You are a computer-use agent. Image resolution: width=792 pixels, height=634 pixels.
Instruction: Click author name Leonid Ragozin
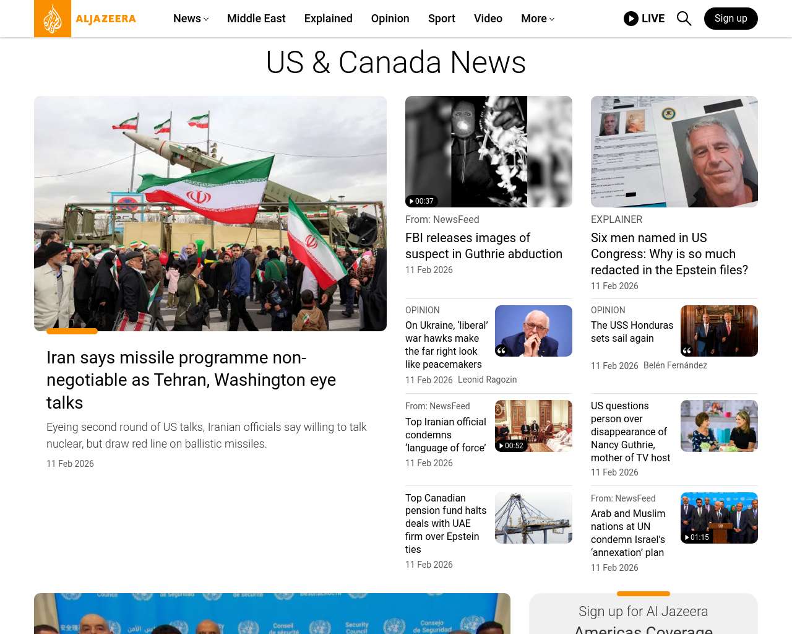(487, 380)
